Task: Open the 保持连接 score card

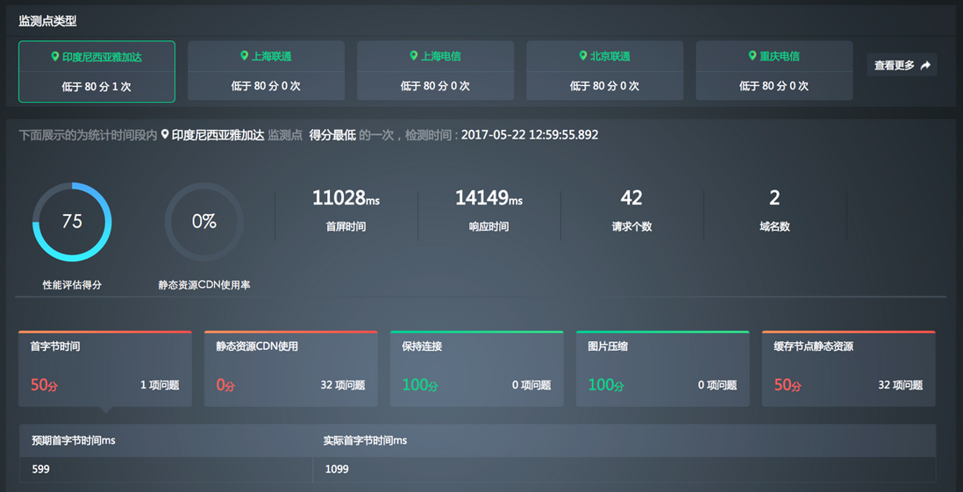Action: (x=476, y=368)
